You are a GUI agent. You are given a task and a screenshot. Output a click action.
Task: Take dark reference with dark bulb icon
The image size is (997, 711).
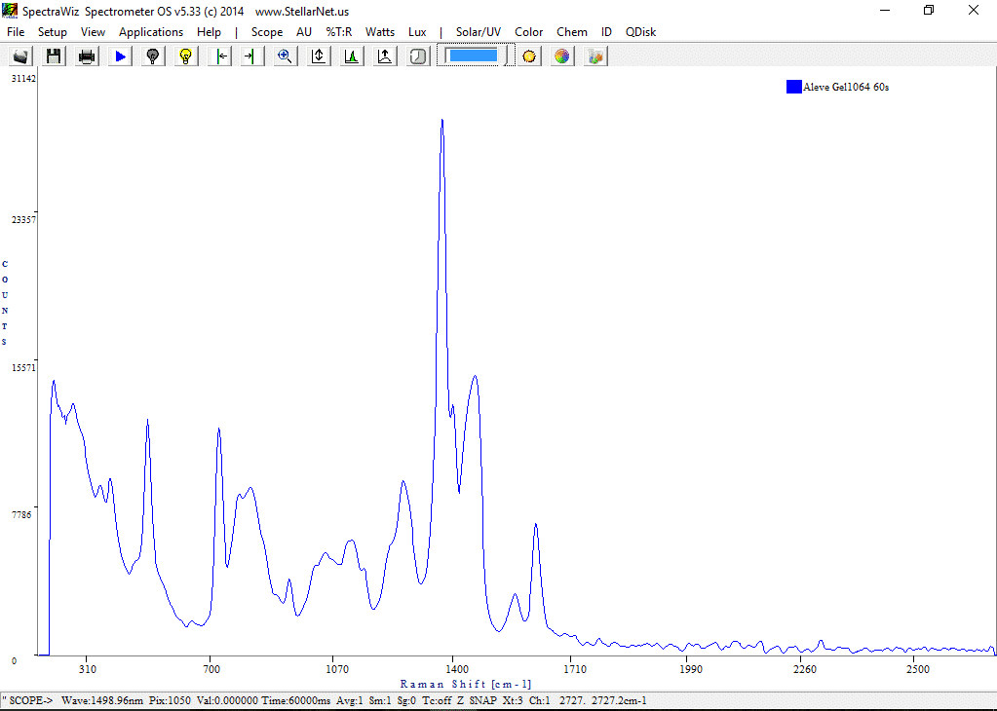(153, 56)
